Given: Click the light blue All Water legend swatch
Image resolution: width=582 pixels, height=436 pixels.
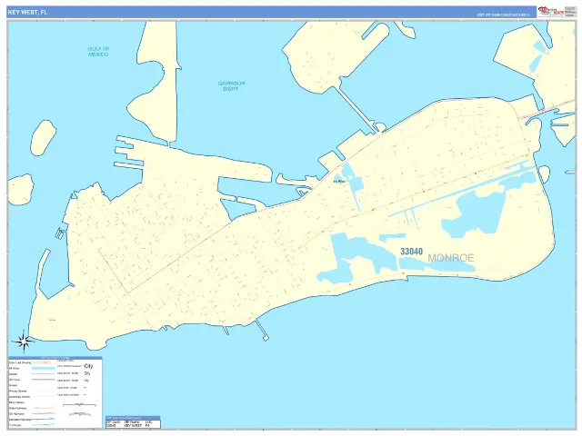Looking at the screenshot, I should pyautogui.click(x=43, y=368).
